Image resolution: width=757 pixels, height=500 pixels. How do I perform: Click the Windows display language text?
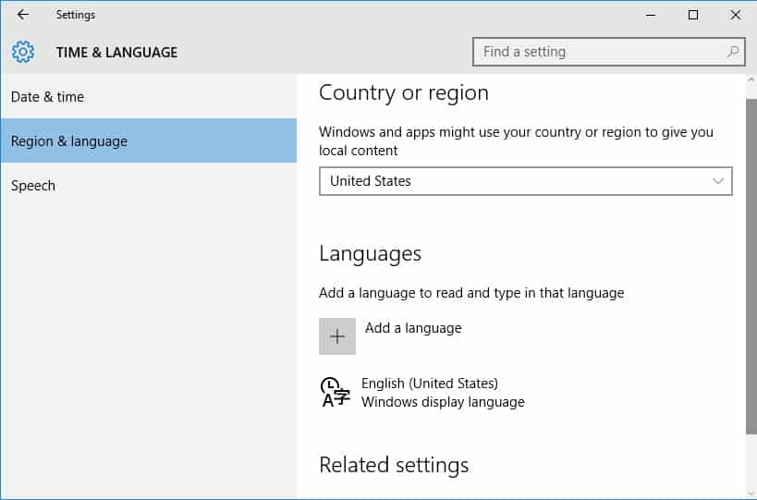(x=443, y=402)
